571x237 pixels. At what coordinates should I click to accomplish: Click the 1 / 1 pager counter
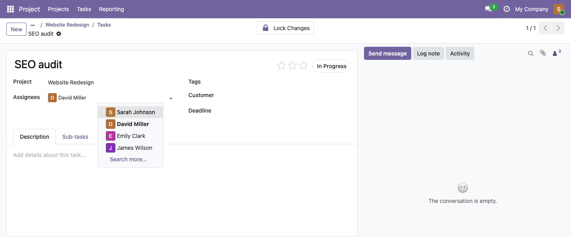pos(531,28)
